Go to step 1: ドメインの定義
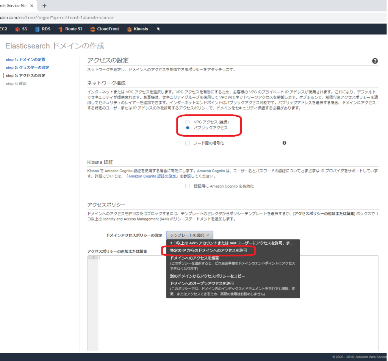388x361 pixels. pyautogui.click(x=25, y=59)
